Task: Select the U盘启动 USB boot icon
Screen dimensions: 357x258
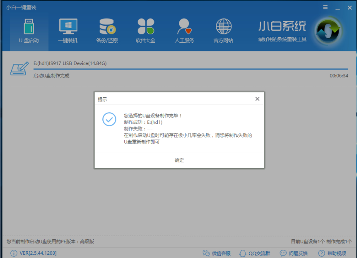Action: [x=29, y=26]
